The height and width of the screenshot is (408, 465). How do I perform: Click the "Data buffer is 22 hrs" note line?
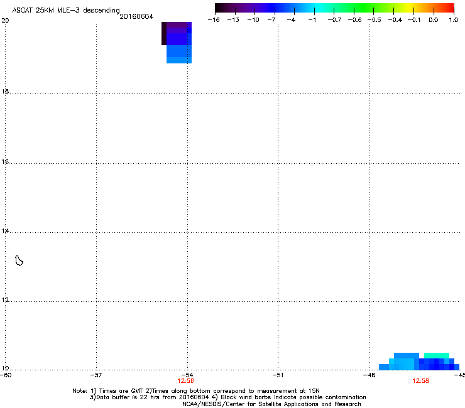227,397
